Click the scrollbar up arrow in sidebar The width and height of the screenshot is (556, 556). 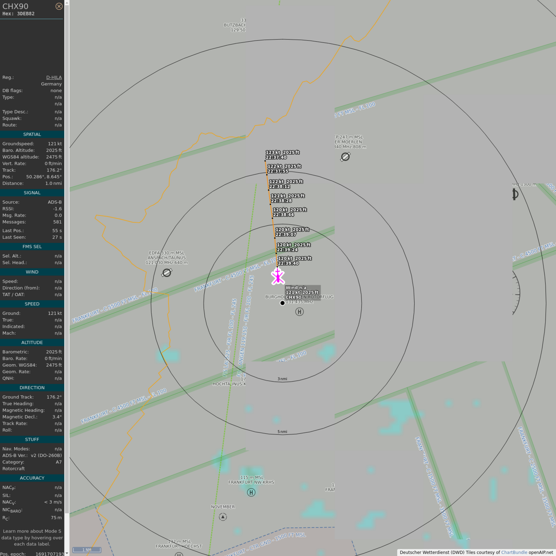click(x=67, y=3)
